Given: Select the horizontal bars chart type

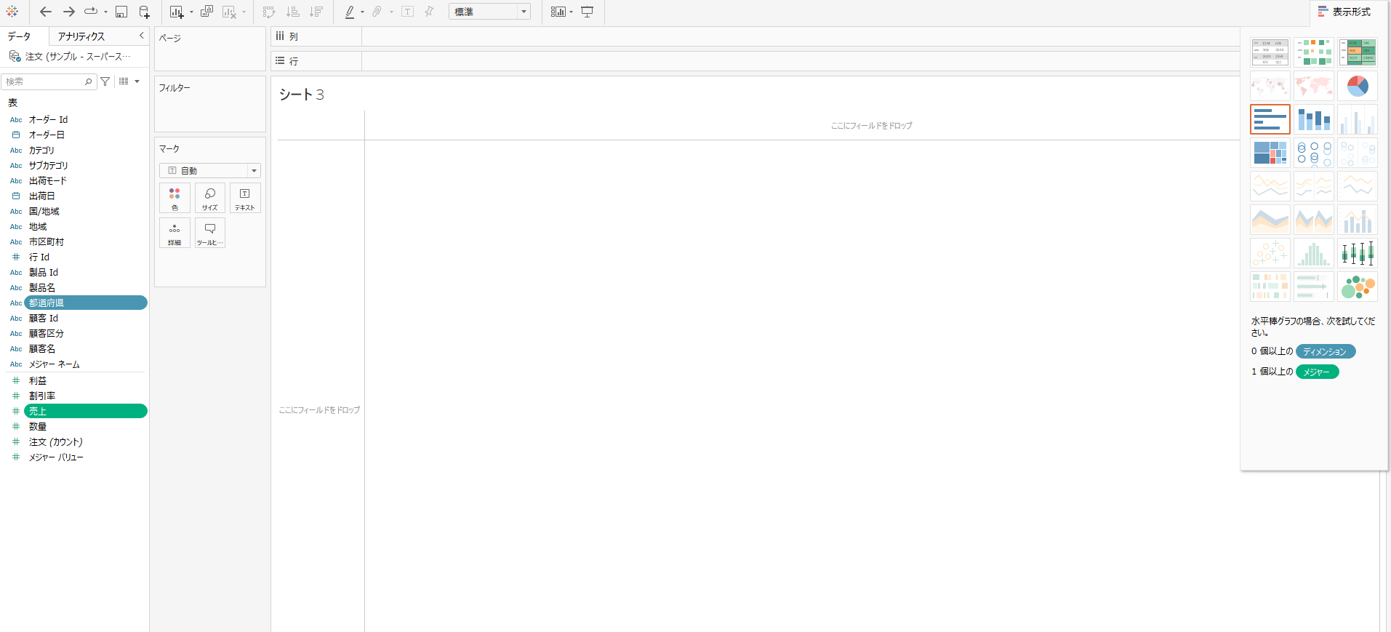Looking at the screenshot, I should (x=1270, y=119).
